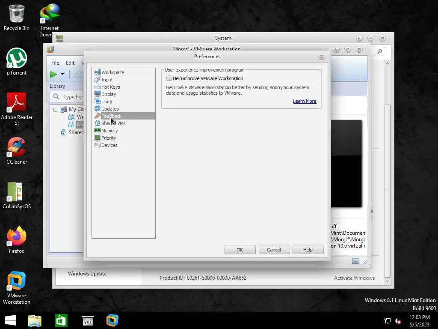The width and height of the screenshot is (438, 329).
Task: Click Library search magnifier icon
Action: [x=56, y=96]
